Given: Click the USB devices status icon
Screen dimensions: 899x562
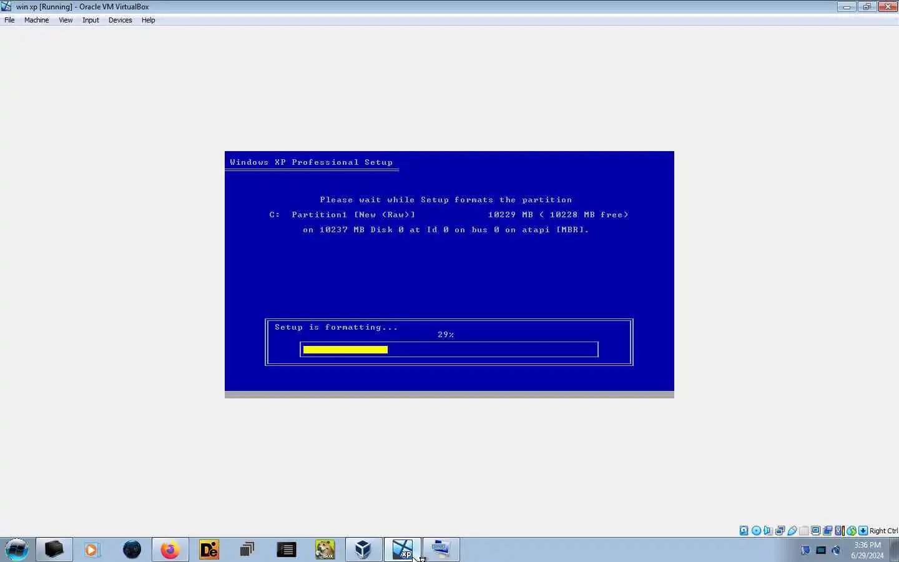Looking at the screenshot, I should [792, 531].
